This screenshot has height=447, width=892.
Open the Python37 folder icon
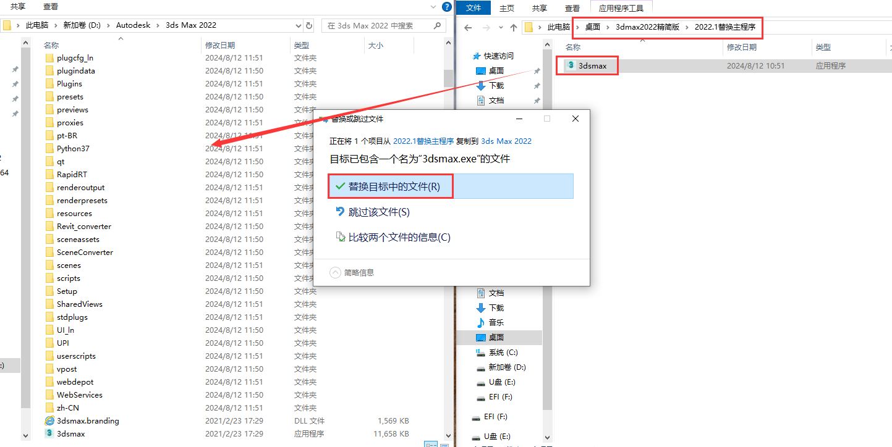click(x=49, y=148)
